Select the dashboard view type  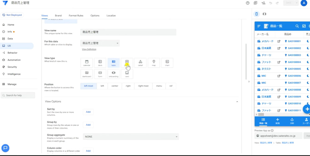86,74
